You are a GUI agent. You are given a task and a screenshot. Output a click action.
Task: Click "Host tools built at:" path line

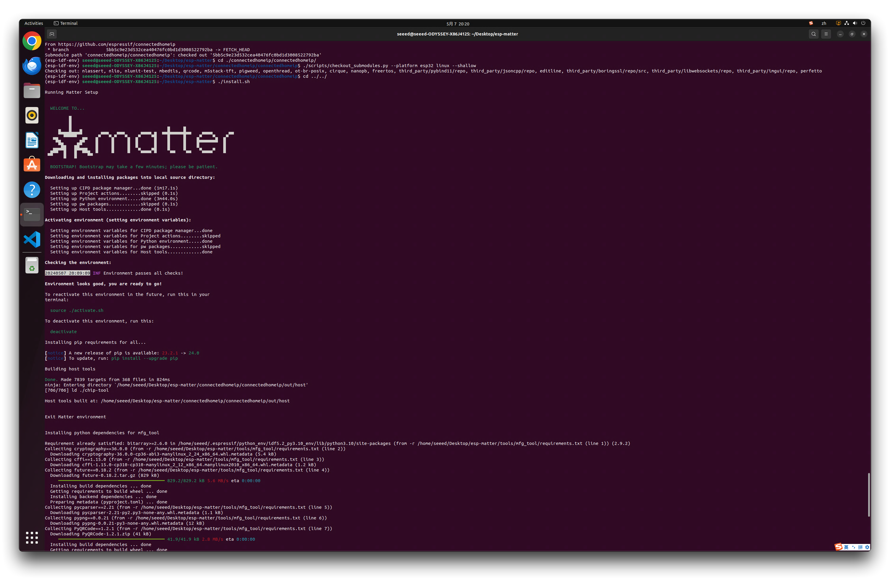(167, 401)
